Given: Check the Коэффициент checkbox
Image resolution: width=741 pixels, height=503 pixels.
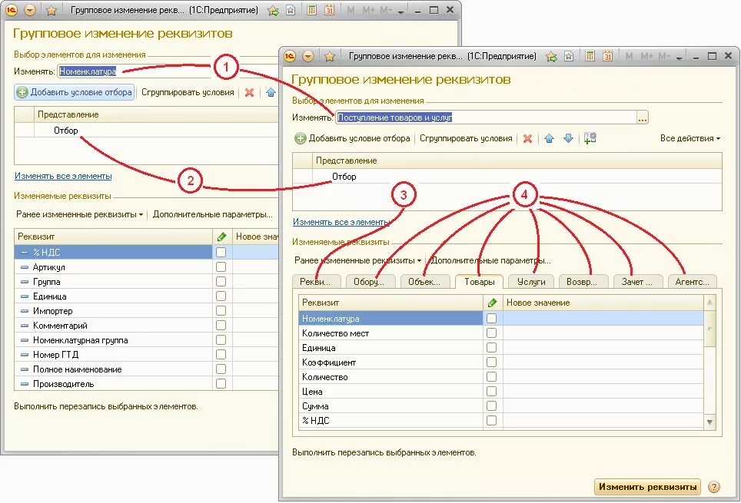Looking at the screenshot, I should [491, 362].
